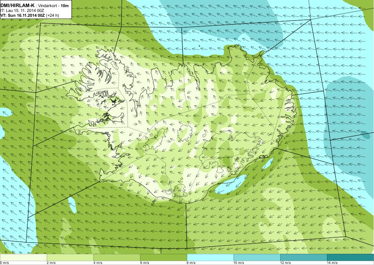Click the 14 m/s and above legend swatch
Screen dimensions: 374x265
tap(351, 258)
